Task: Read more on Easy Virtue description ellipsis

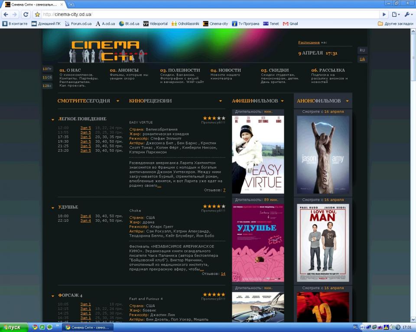Action: pos(159,186)
